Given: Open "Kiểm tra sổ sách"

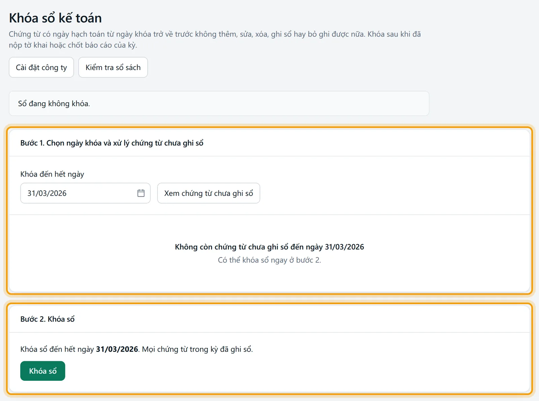Looking at the screenshot, I should [x=113, y=67].
